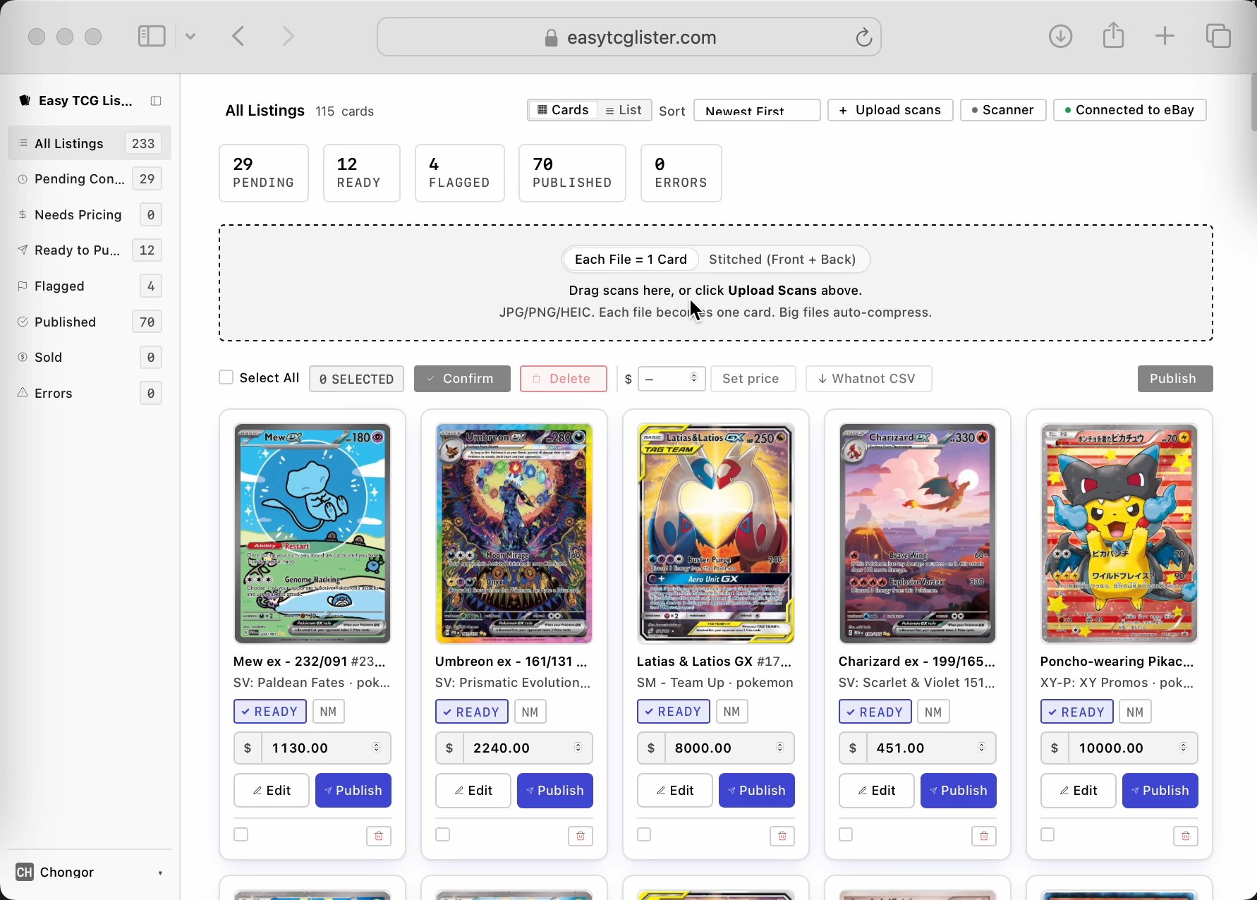Filter by 12 Ready stat card

(x=362, y=174)
